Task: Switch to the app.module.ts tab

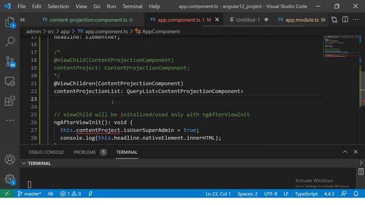Action: click(x=302, y=20)
